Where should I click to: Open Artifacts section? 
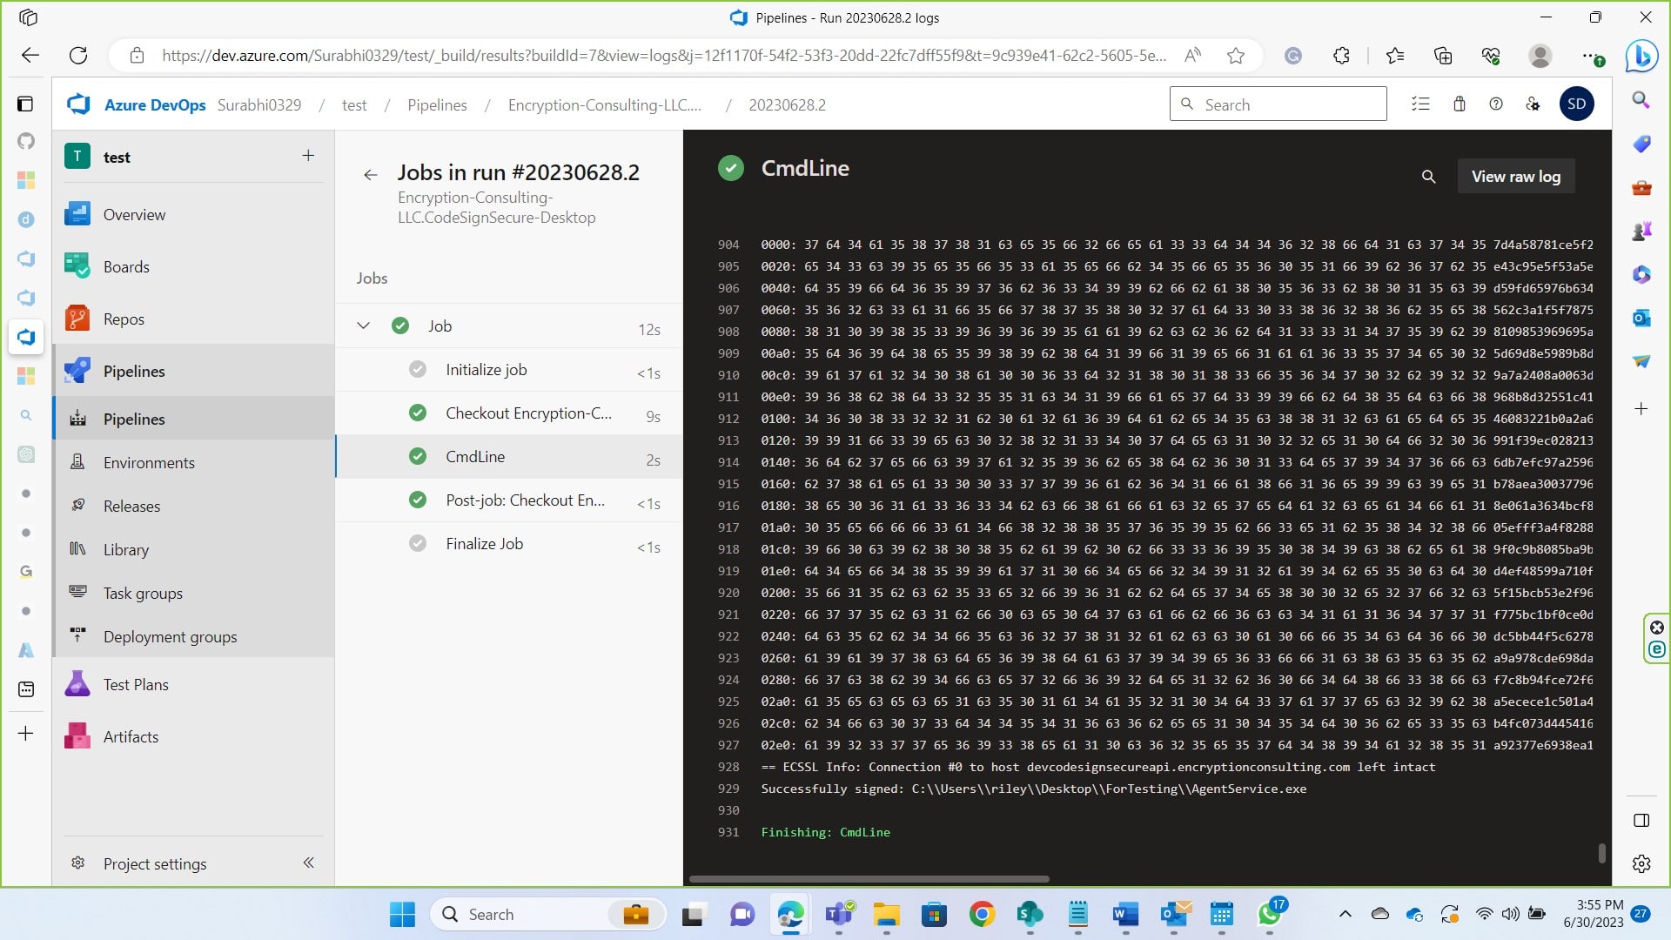131,737
